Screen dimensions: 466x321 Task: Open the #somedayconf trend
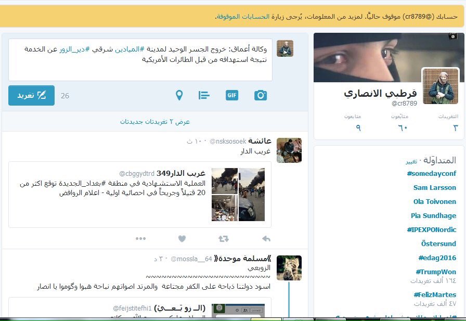click(432, 174)
